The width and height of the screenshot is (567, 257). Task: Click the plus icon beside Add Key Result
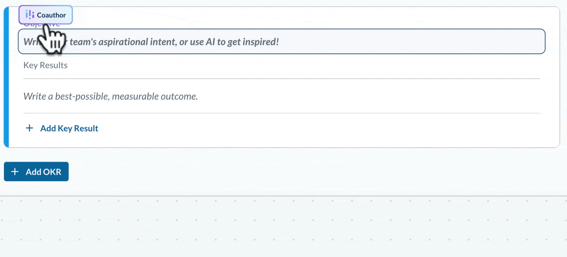click(x=29, y=128)
